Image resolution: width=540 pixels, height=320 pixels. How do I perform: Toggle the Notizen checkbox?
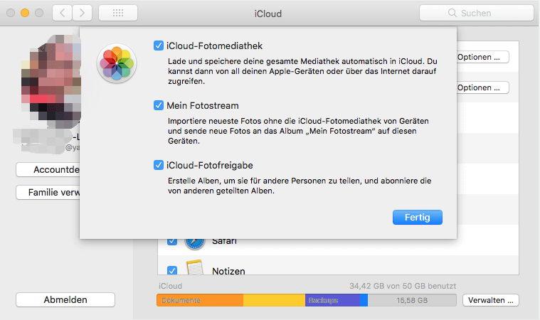coord(171,270)
